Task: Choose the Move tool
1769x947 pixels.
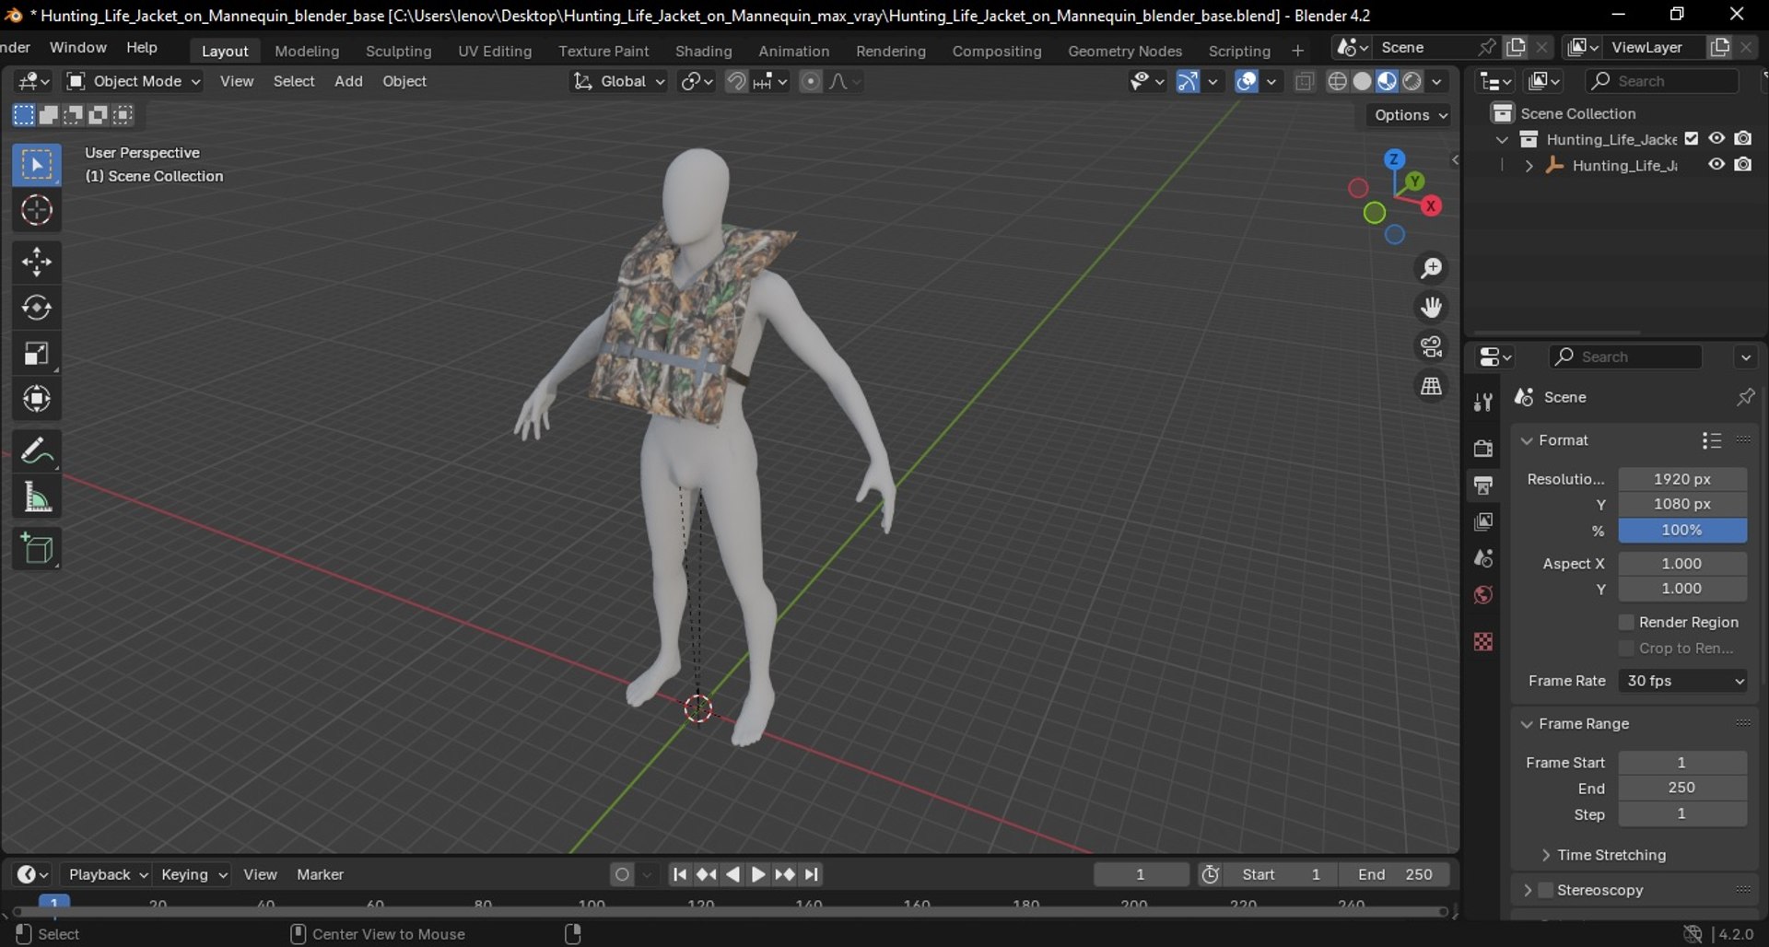Action: (x=37, y=263)
